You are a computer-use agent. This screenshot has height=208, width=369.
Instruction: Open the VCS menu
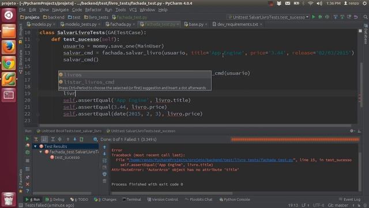[x=133, y=10]
